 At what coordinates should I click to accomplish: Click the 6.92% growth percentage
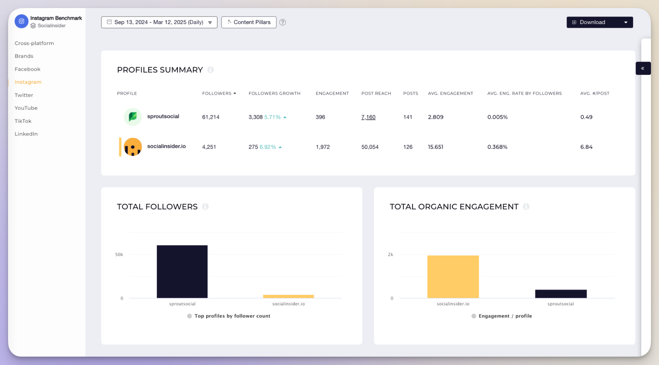coord(268,147)
